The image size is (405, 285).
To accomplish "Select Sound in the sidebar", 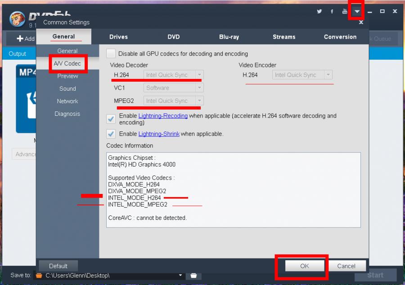I will coord(67,89).
